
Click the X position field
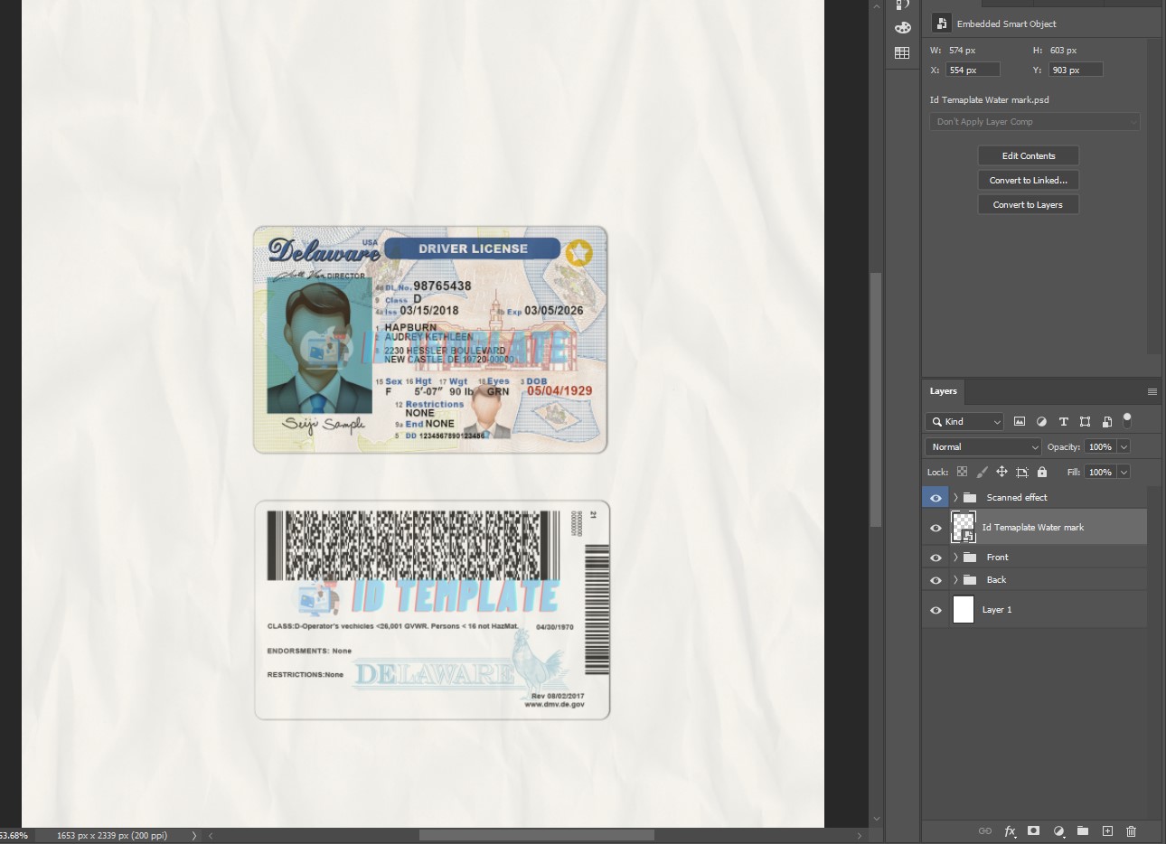coord(973,70)
